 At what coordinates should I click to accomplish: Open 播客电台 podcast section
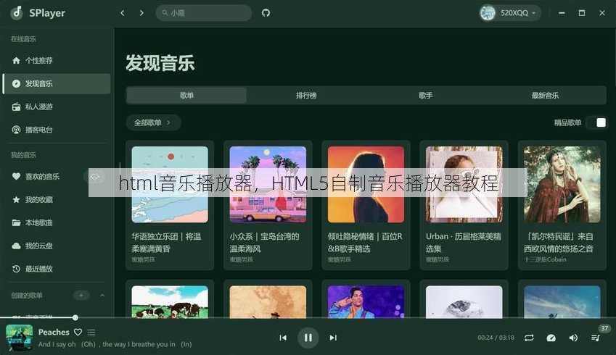click(56, 130)
